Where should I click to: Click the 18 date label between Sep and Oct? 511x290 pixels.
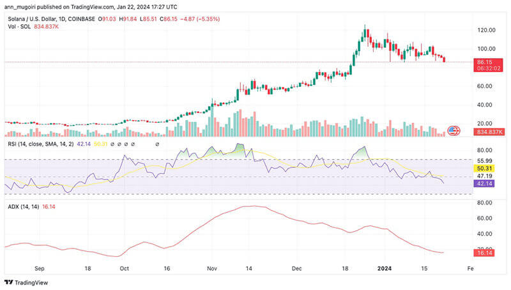88,268
